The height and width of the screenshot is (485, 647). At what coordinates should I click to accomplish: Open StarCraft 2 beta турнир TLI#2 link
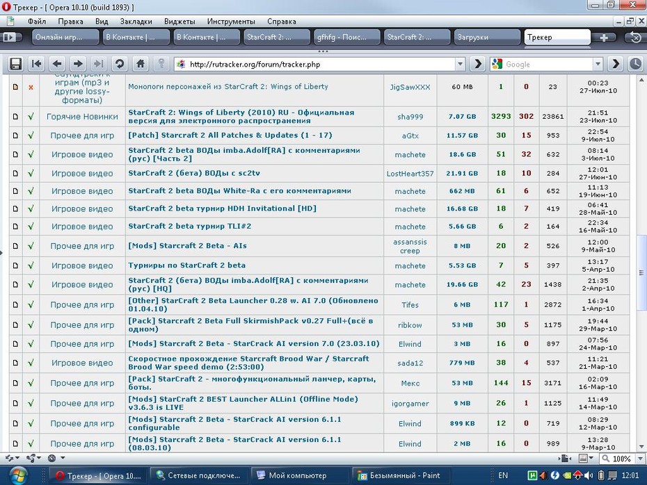(189, 227)
